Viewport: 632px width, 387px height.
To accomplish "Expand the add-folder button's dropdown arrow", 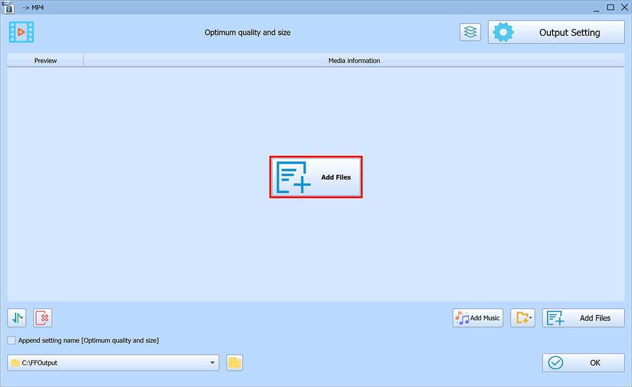I will coord(531,317).
